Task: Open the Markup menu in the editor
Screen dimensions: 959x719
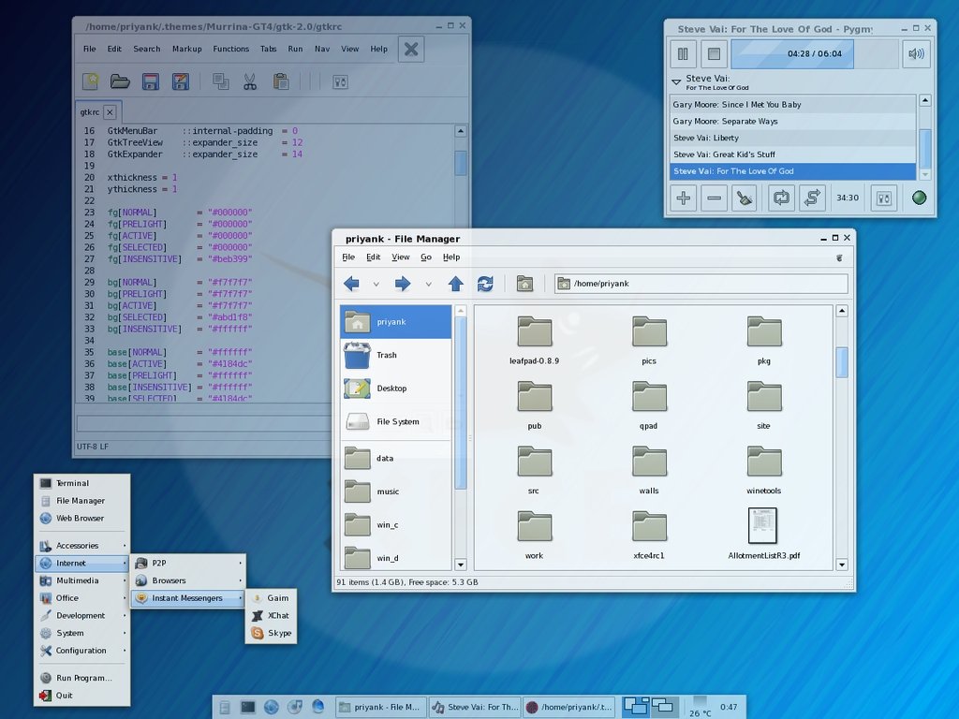Action: tap(186, 49)
